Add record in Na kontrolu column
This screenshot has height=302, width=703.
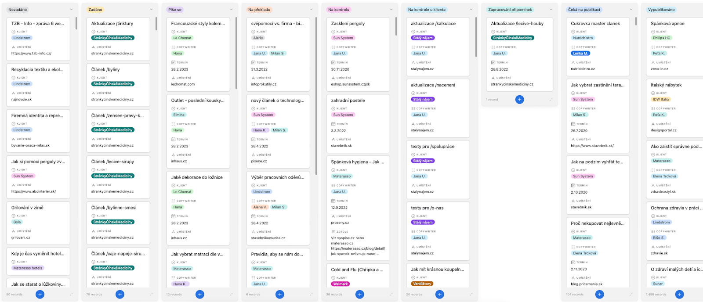360,295
